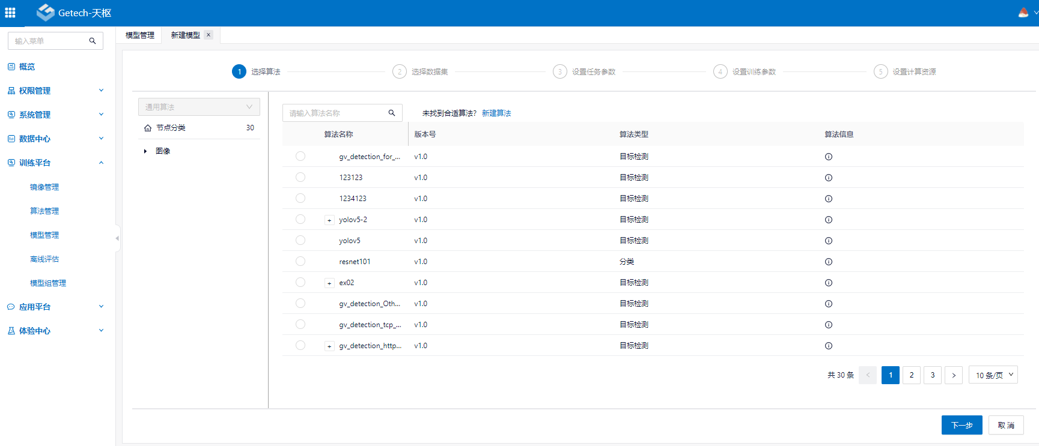The height and width of the screenshot is (446, 1039).
Task: Select radio button for ex02
Action: [x=300, y=282]
